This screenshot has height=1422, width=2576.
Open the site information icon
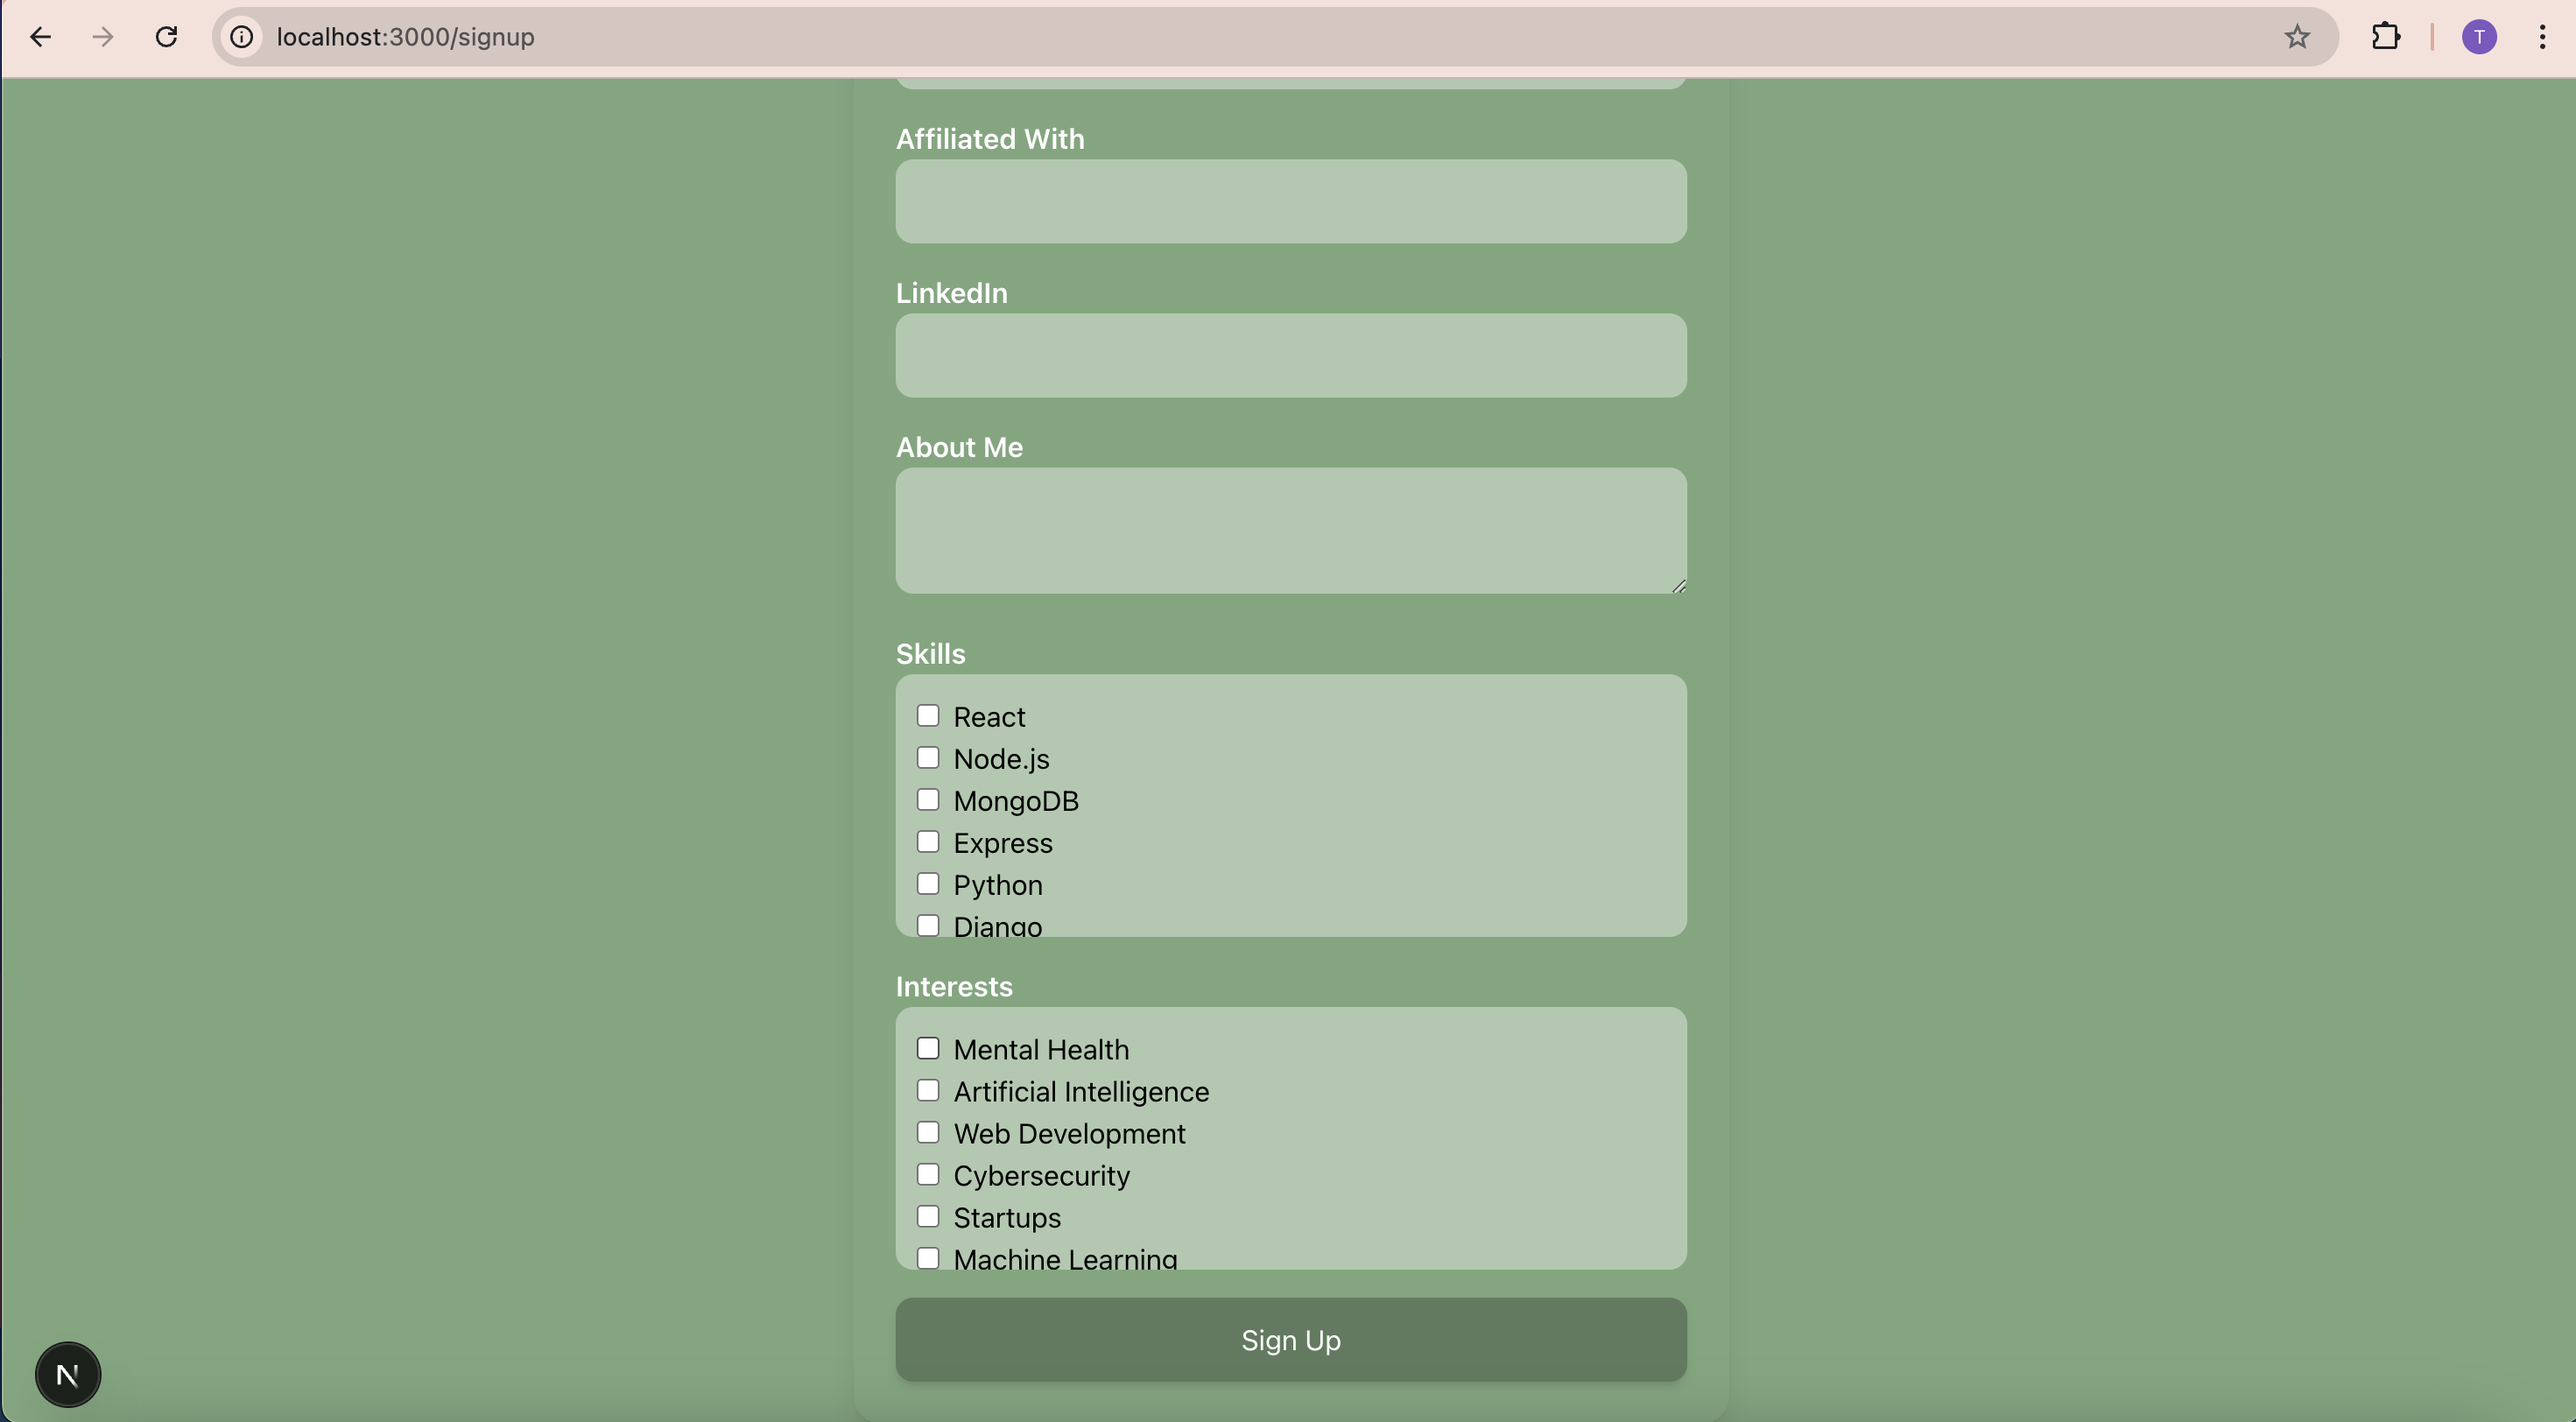(x=242, y=37)
